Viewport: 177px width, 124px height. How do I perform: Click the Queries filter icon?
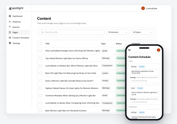10,27
